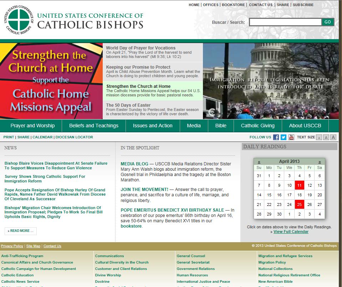This screenshot has height=287, width=342.
Task: Click the Read More news button
Action: (x=21, y=231)
